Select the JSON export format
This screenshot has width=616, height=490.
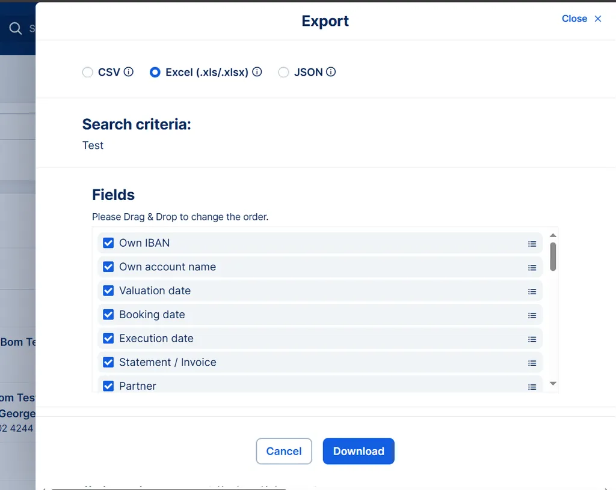point(284,72)
